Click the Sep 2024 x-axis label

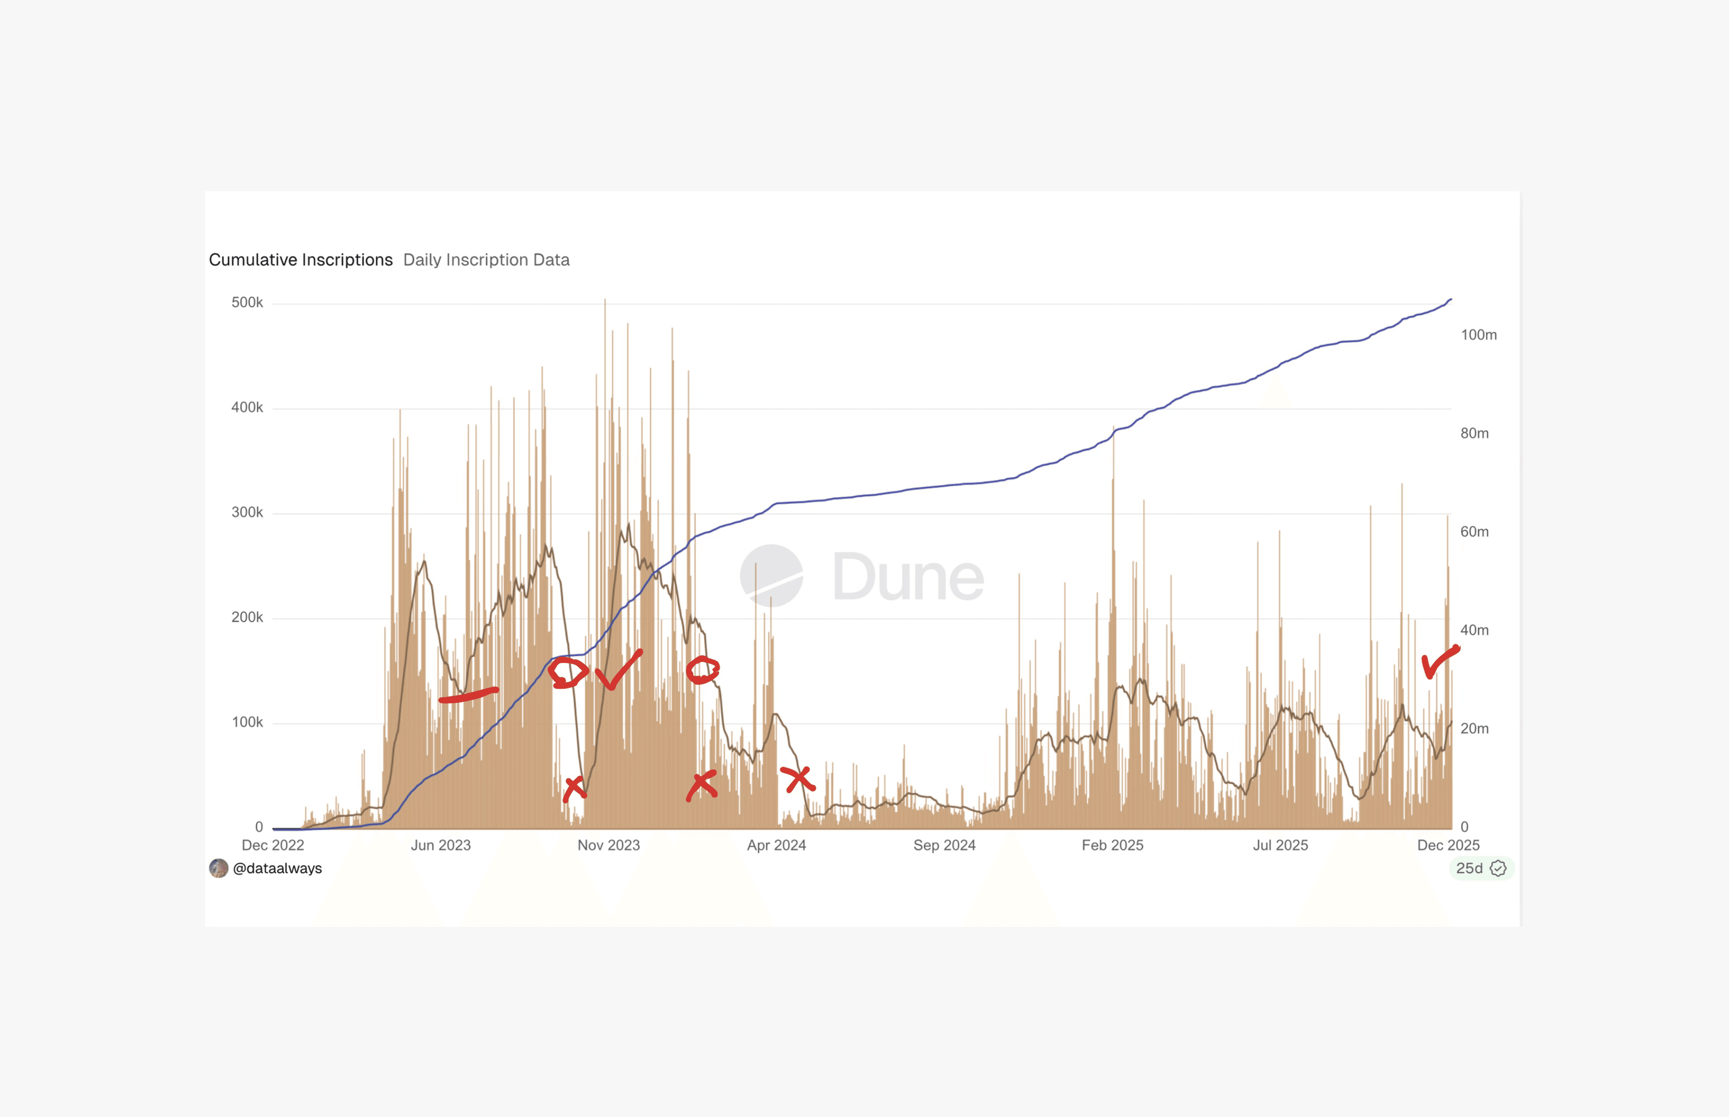(x=944, y=845)
